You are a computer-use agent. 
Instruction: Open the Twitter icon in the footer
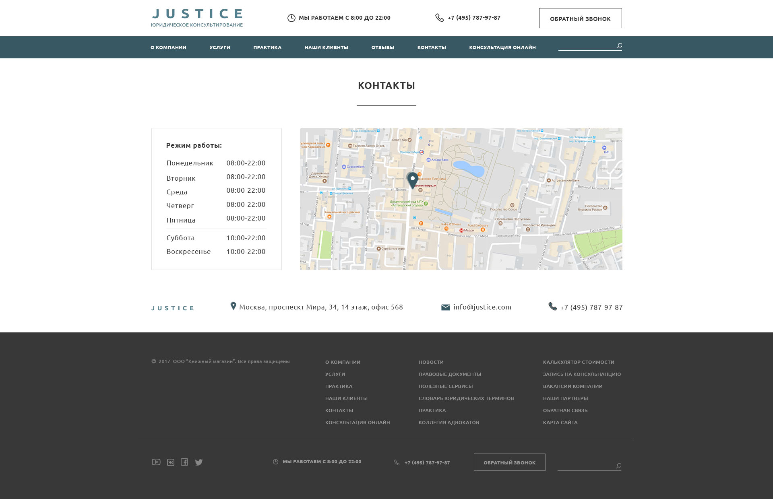pos(199,462)
